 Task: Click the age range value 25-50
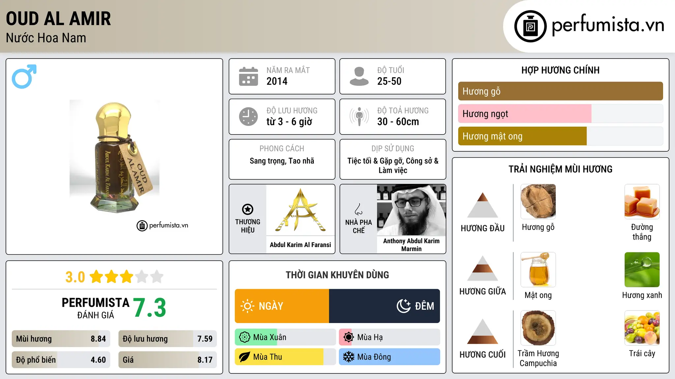point(389,81)
